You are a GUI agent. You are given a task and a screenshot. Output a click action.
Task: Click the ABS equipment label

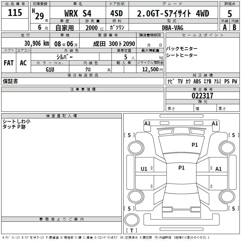coord(197,81)
